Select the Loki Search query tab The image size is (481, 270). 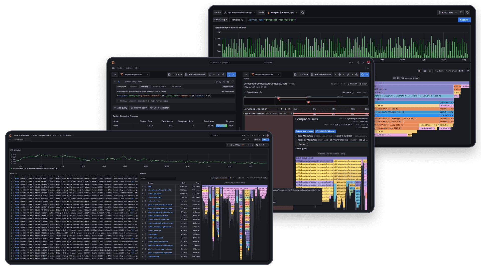pyautogui.click(x=176, y=86)
